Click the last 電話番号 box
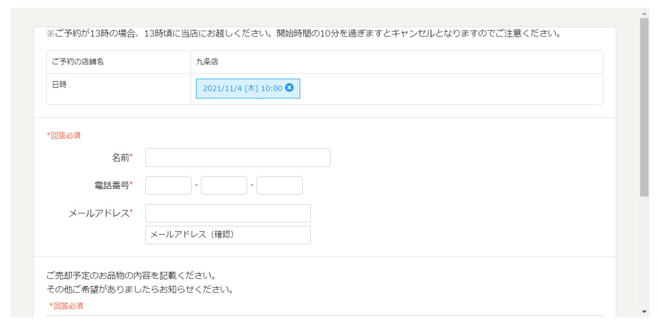Image resolution: width=658 pixels, height=328 pixels. (x=279, y=185)
